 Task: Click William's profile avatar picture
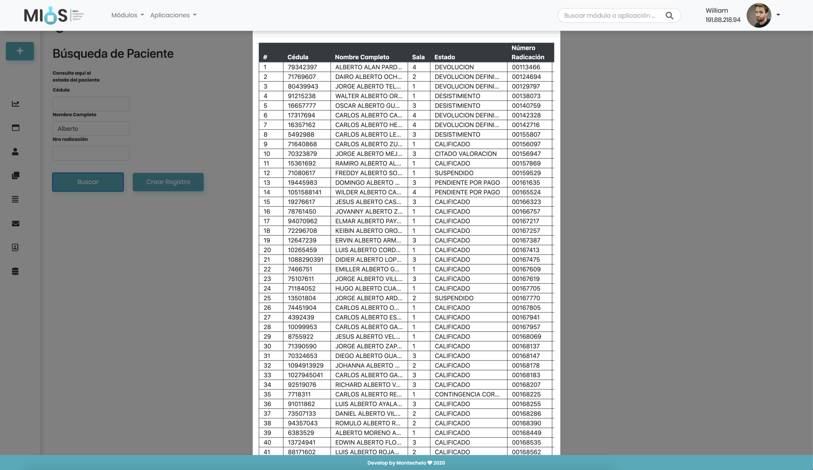759,15
